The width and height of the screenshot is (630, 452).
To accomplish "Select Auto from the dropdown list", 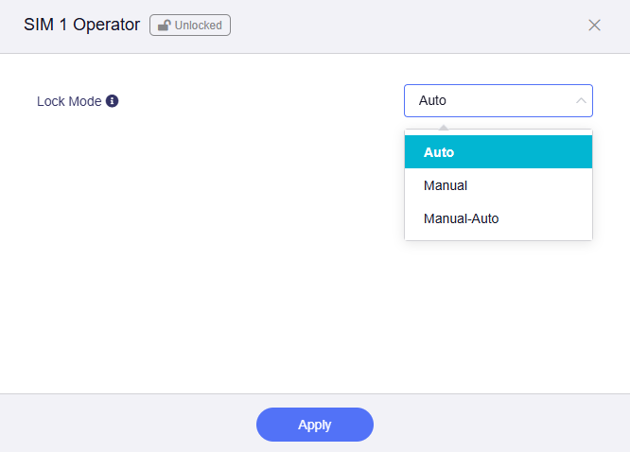I will coord(499,152).
